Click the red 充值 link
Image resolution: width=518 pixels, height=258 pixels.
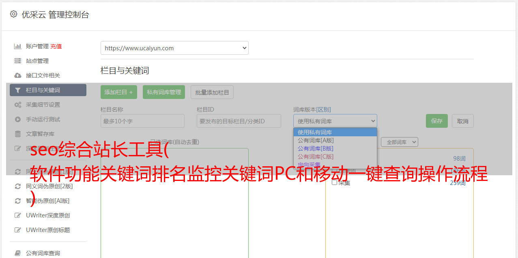click(x=56, y=46)
